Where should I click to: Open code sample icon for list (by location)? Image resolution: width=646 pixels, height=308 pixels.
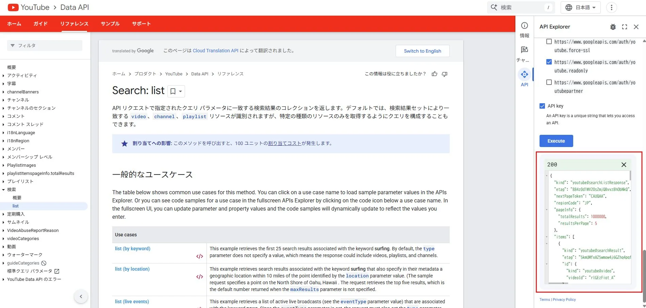(x=200, y=277)
